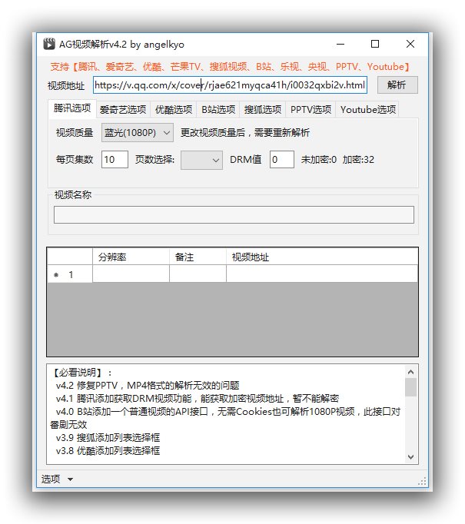The image size is (465, 524).
Task: Expand the 视频质量 蓝光(1080P) dropdown
Action: 138,133
